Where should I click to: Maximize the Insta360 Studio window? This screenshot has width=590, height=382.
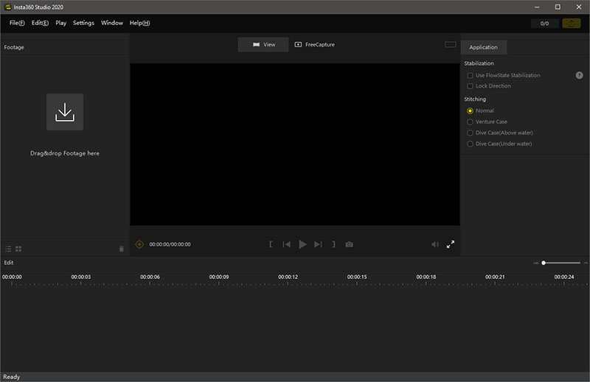tap(558, 7)
